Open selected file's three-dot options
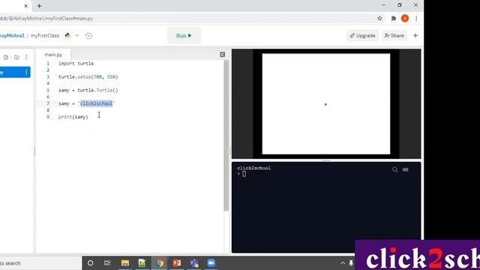The image size is (480, 270). click(x=26, y=72)
